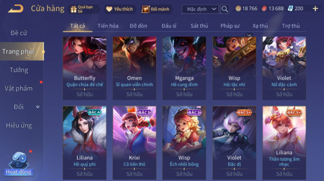
Task: Click the red gem currency icon
Action: [x=264, y=8]
